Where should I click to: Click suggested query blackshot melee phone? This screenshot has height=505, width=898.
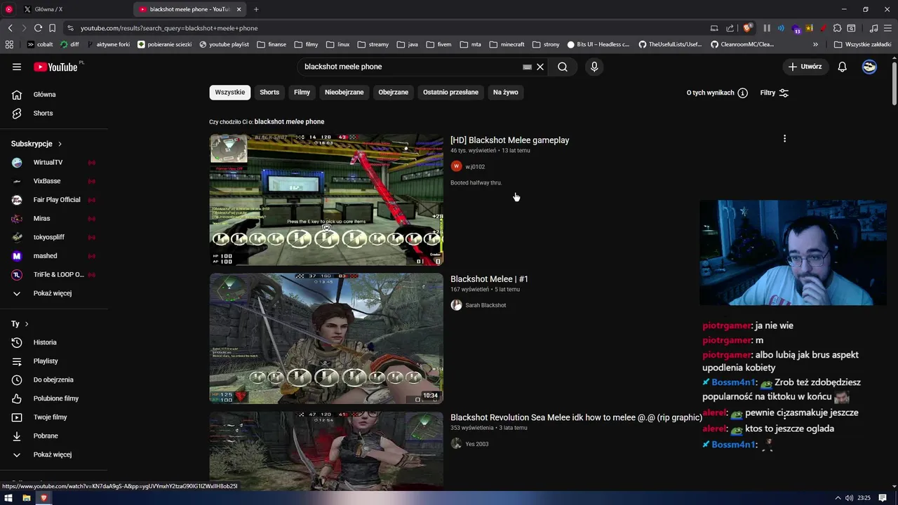[289, 121]
